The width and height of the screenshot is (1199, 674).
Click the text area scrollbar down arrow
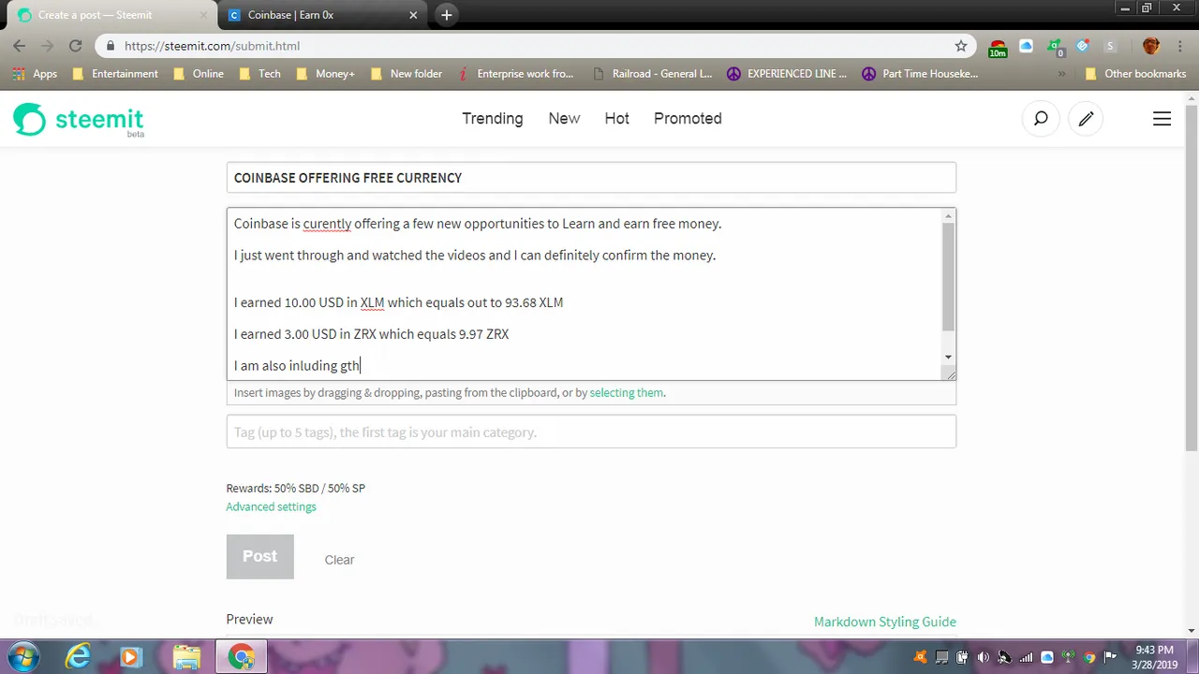tap(948, 357)
